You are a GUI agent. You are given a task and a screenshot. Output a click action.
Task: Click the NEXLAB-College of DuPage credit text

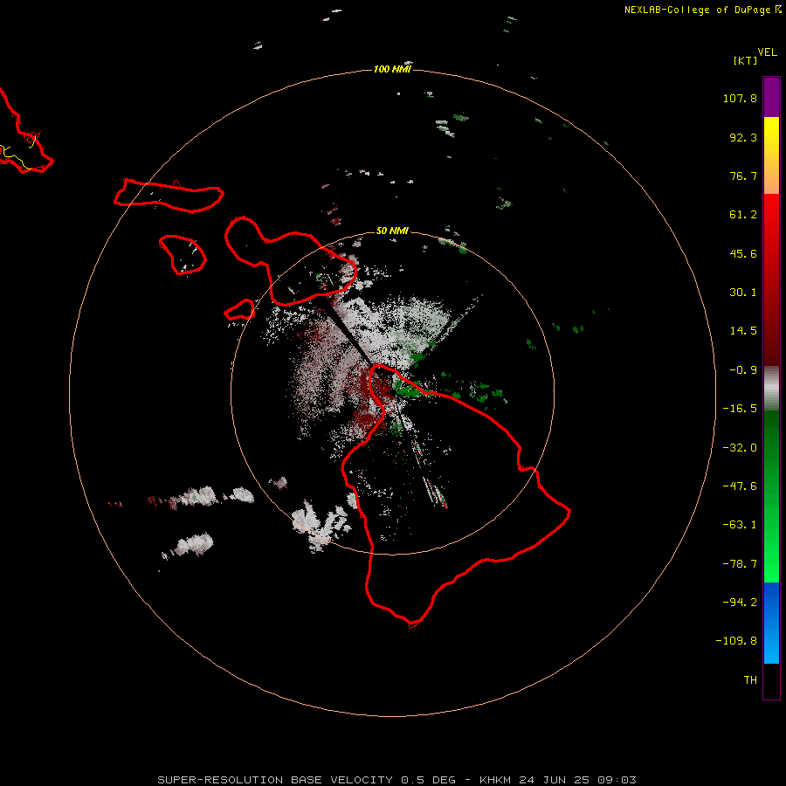point(703,10)
